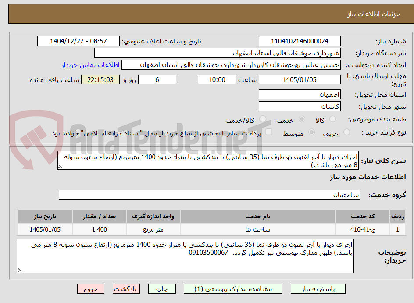Click the ساعت field showing 10:00

[217, 79]
